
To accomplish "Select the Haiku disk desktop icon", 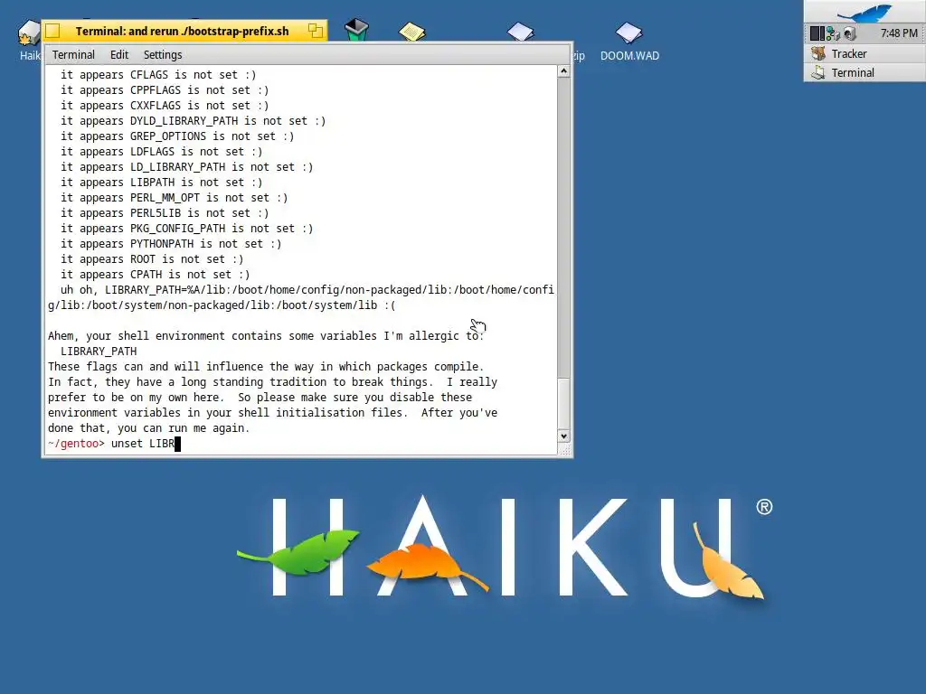I will 28,32.
